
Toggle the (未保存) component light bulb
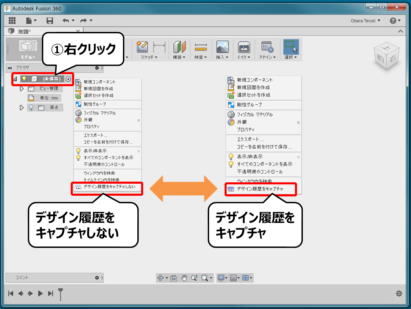tap(24, 79)
